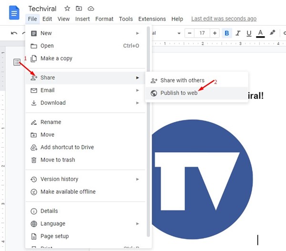The height and width of the screenshot is (251, 286).
Task: Open the File menu
Action: click(x=32, y=19)
